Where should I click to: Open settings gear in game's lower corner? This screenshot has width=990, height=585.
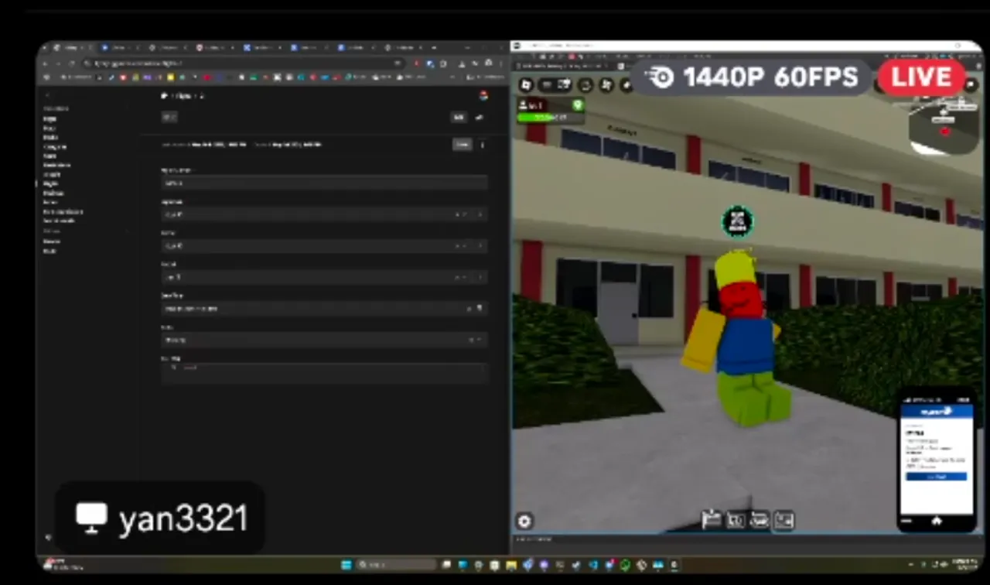coord(525,522)
